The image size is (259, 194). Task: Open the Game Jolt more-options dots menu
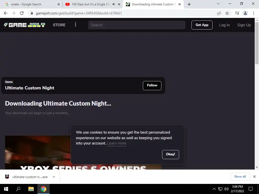pos(75,25)
